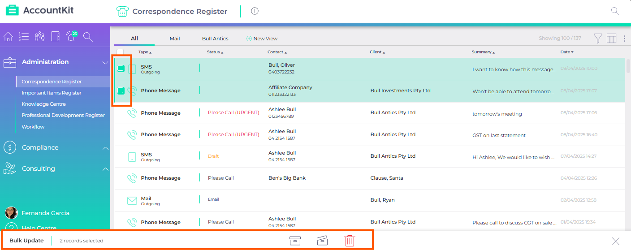Open Fernanda Garcia user profile

click(45, 213)
